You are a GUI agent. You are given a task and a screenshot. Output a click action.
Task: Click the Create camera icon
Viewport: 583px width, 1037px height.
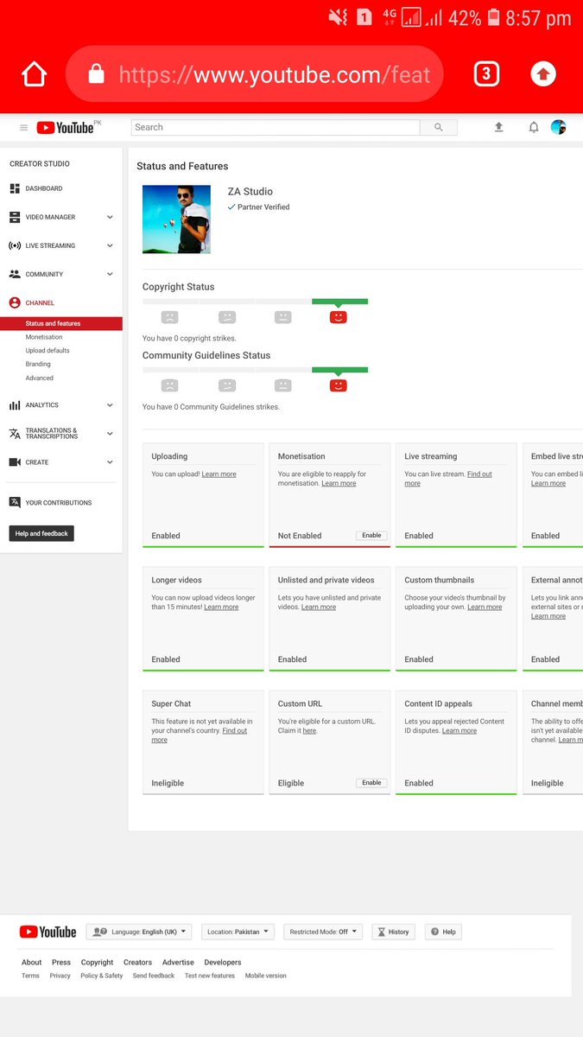pyautogui.click(x=15, y=462)
